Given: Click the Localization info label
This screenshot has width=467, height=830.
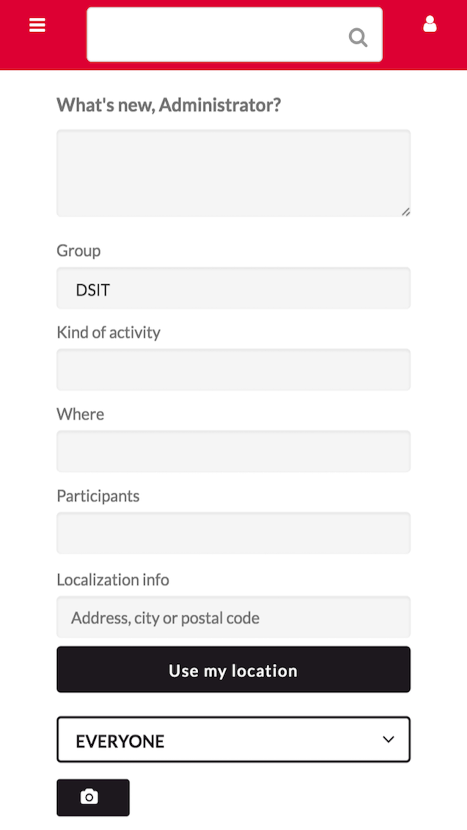Looking at the screenshot, I should pyautogui.click(x=113, y=580).
